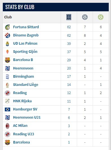Viewport: 111px width, 150px height.
Task: Click the Reading club crest
Action: click(7, 93)
